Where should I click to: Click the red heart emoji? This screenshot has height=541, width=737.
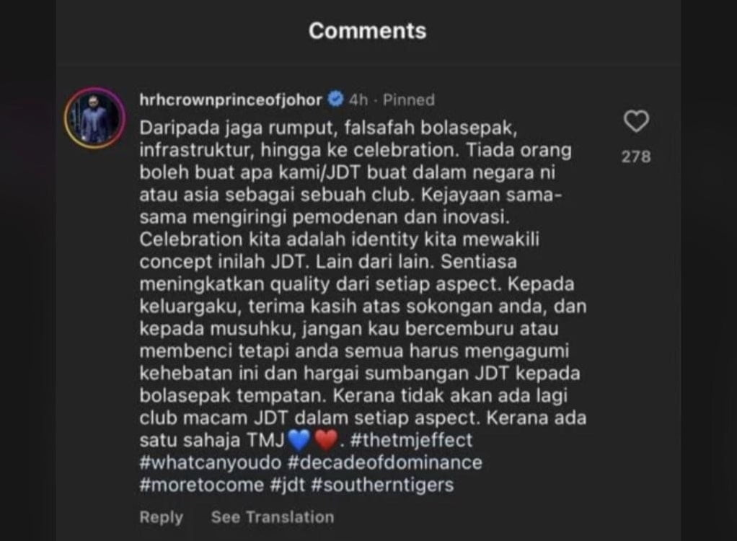(x=326, y=441)
